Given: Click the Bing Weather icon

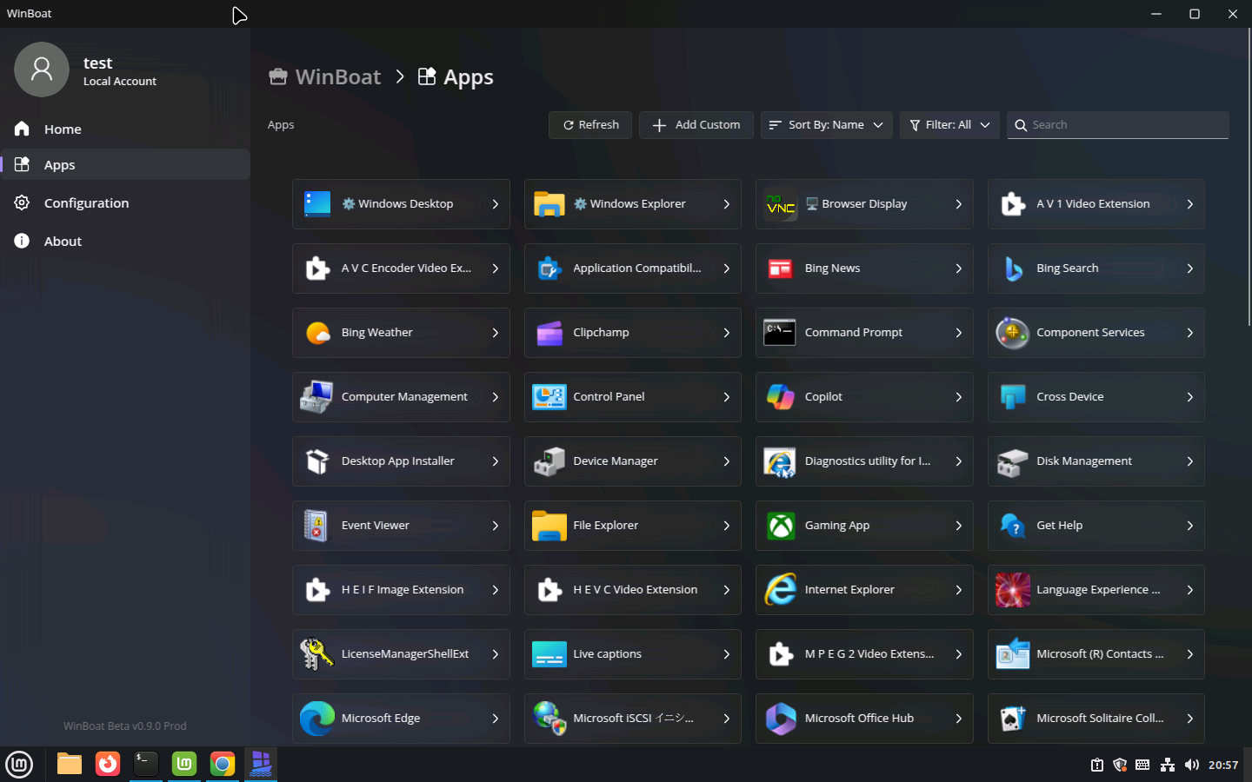Looking at the screenshot, I should [317, 333].
